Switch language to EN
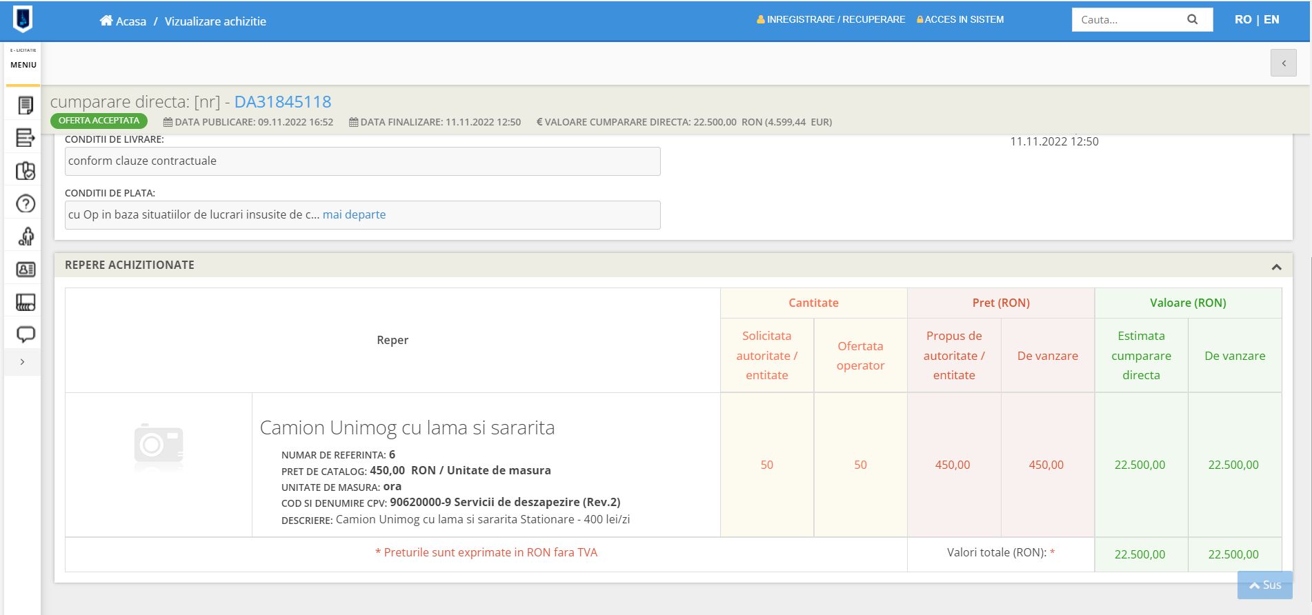 1271,19
